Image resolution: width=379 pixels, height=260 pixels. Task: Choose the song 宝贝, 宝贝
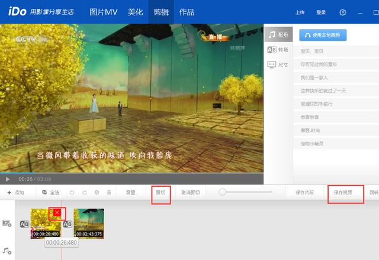[x=336, y=51]
